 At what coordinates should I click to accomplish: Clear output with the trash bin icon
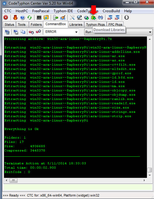[x=7, y=32]
